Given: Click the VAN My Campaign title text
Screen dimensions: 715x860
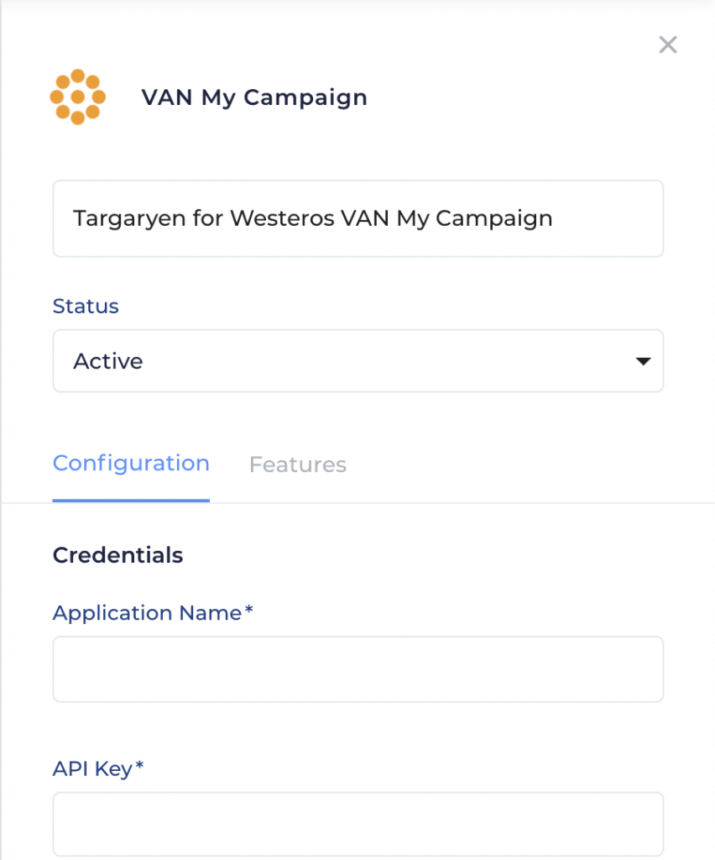Looking at the screenshot, I should (254, 97).
